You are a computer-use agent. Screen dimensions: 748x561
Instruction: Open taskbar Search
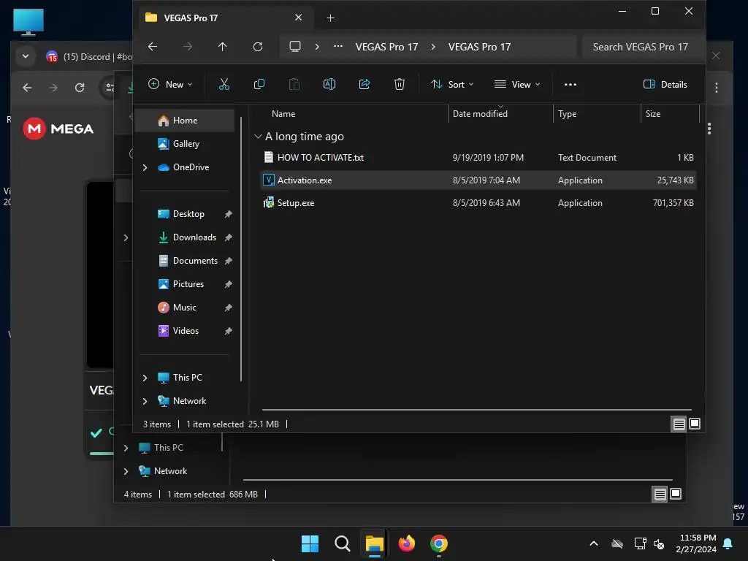342,543
